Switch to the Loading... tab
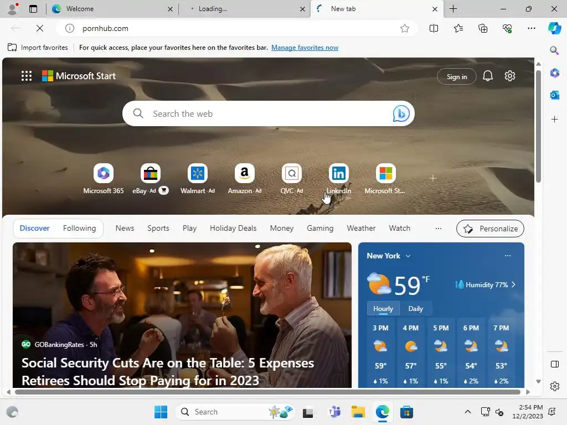 click(x=245, y=9)
